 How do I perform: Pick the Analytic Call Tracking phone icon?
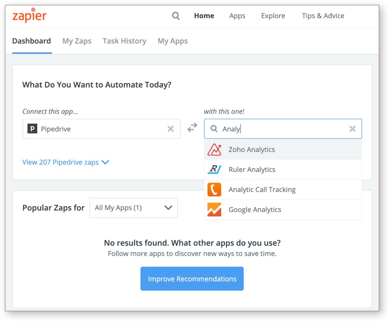(214, 190)
